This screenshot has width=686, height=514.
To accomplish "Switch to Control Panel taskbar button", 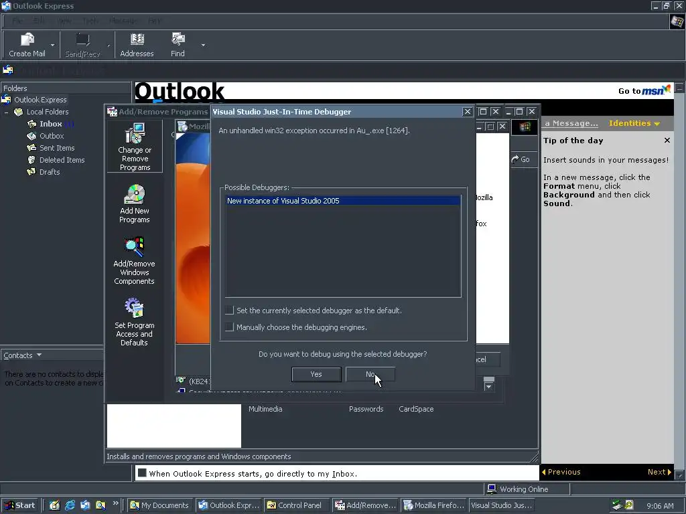I will pos(297,505).
